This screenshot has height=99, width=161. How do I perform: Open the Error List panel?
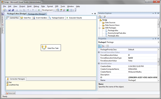click(x=10, y=93)
